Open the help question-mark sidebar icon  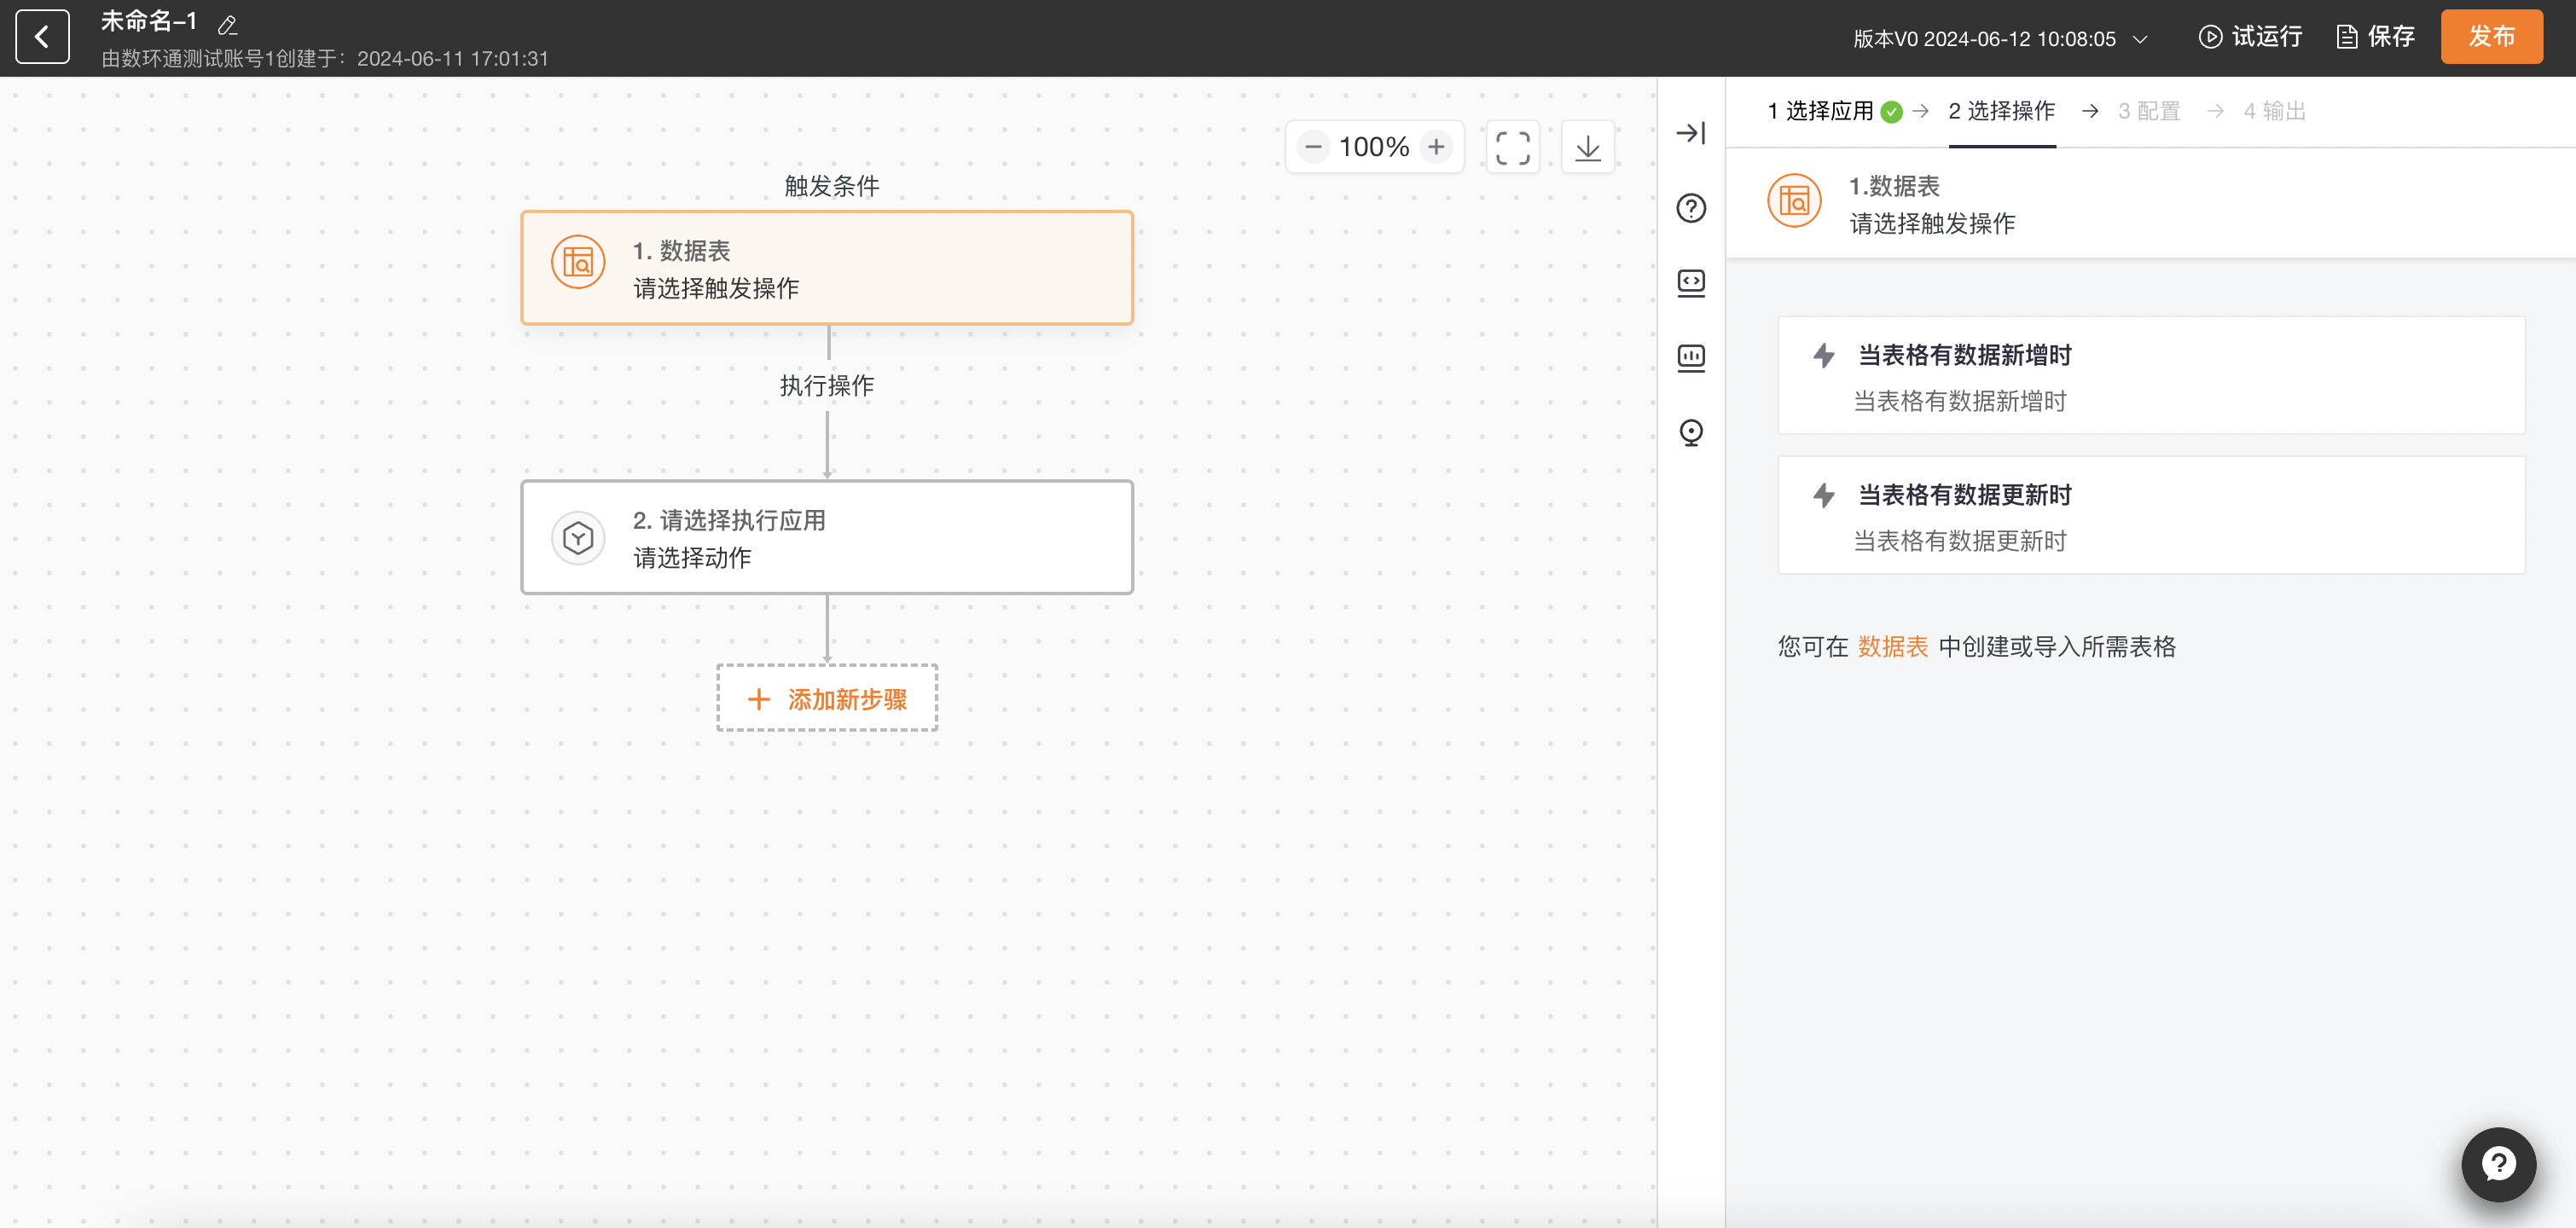click(1690, 208)
